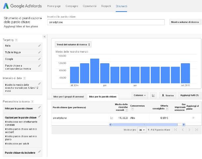This screenshot has width=202, height=159.
Task: Open help icon under Concorrenza column
Action: click(x=133, y=109)
